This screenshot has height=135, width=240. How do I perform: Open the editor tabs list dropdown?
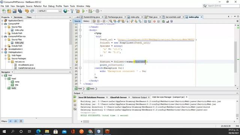(x=235, y=16)
